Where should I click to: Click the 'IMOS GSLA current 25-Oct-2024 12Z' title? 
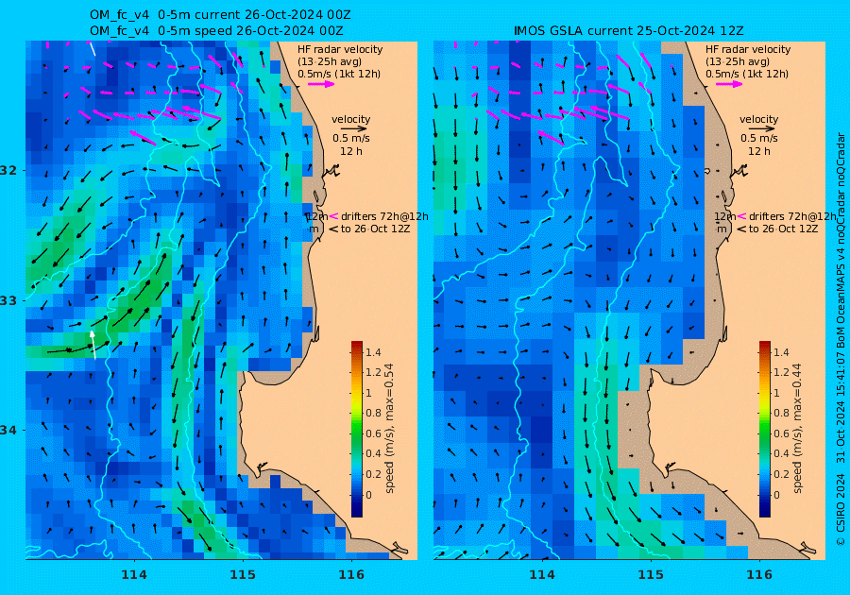628,30
